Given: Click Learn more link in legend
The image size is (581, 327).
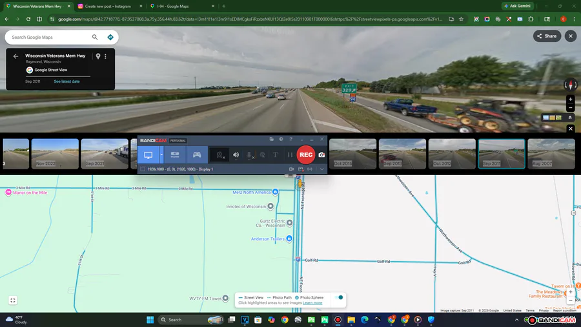Looking at the screenshot, I should tap(312, 303).
